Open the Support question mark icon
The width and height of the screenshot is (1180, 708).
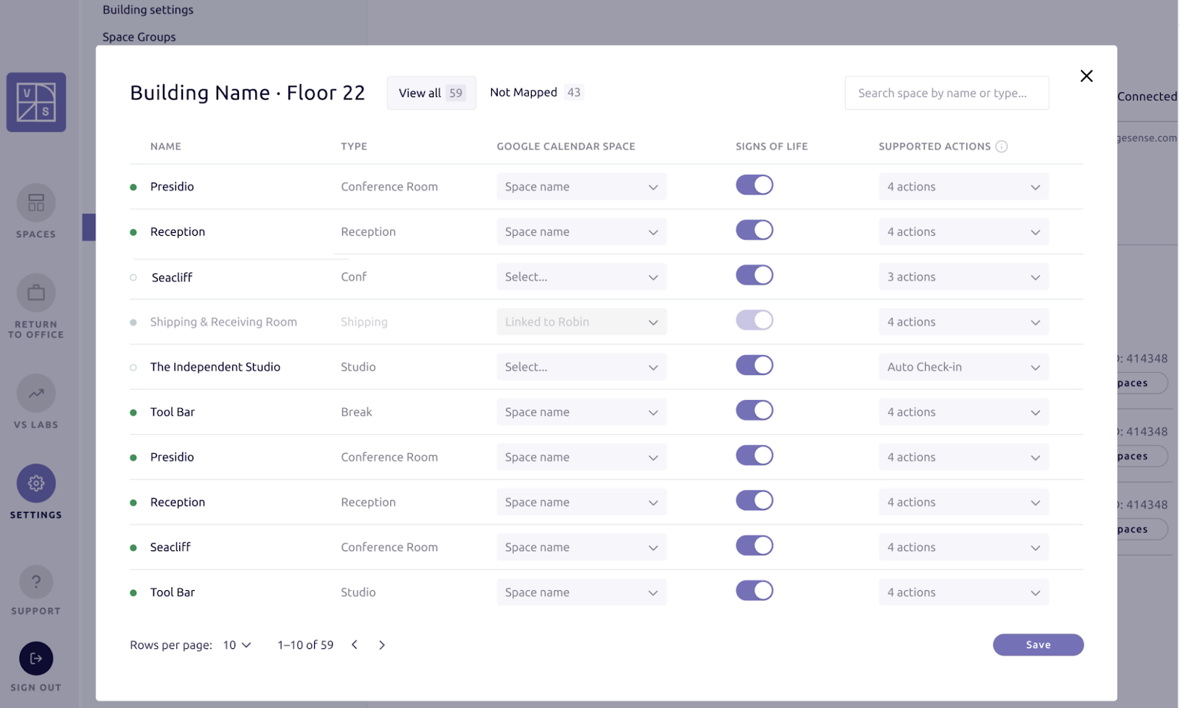coord(36,582)
